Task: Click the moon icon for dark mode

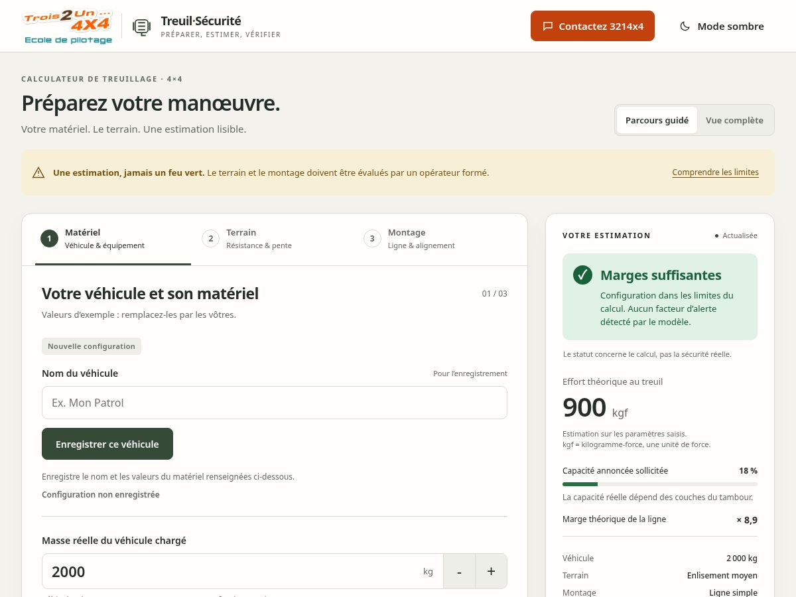Action: coord(685,27)
